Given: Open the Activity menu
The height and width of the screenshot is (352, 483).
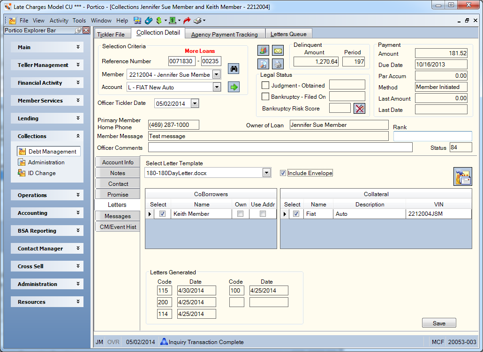Looking at the screenshot, I should 59,21.
